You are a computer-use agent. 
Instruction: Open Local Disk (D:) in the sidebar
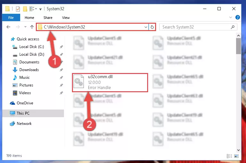32,54
